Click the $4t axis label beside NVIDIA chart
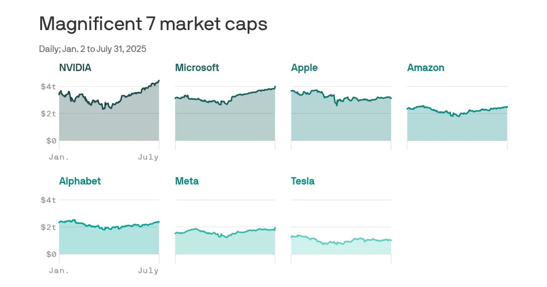 point(48,86)
